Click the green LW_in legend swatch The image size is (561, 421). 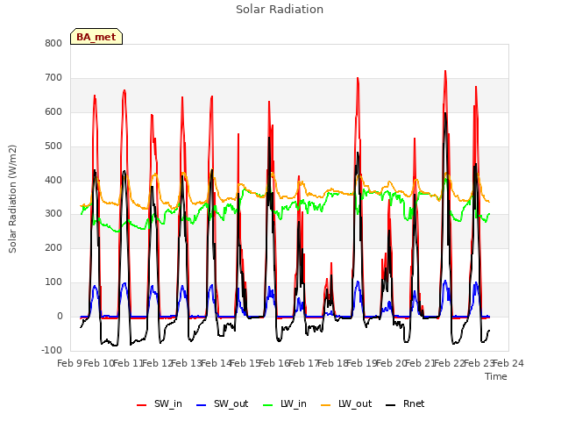coord(268,405)
